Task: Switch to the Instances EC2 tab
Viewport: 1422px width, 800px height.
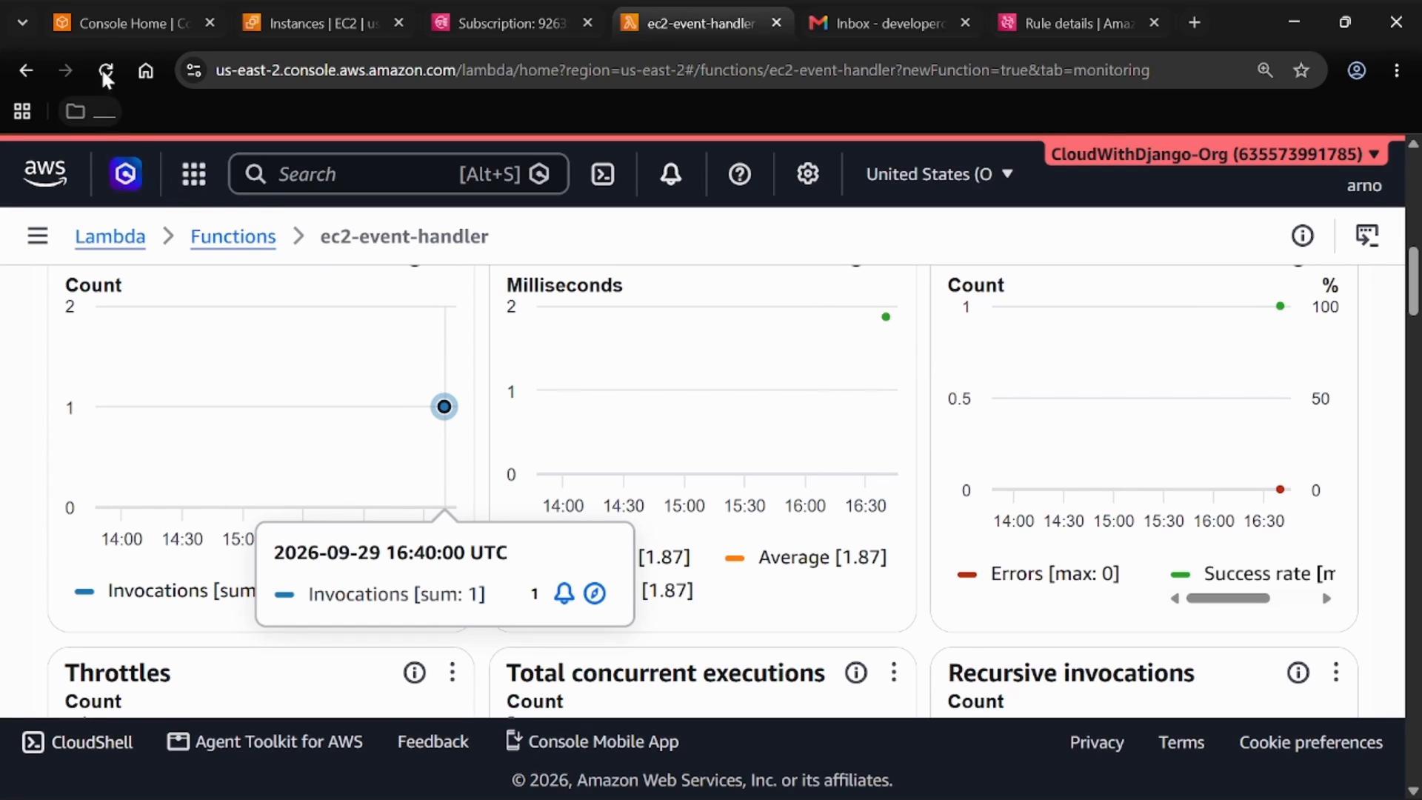Action: click(324, 23)
